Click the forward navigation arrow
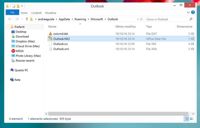The height and width of the screenshot is (128, 200). pos(17,19)
